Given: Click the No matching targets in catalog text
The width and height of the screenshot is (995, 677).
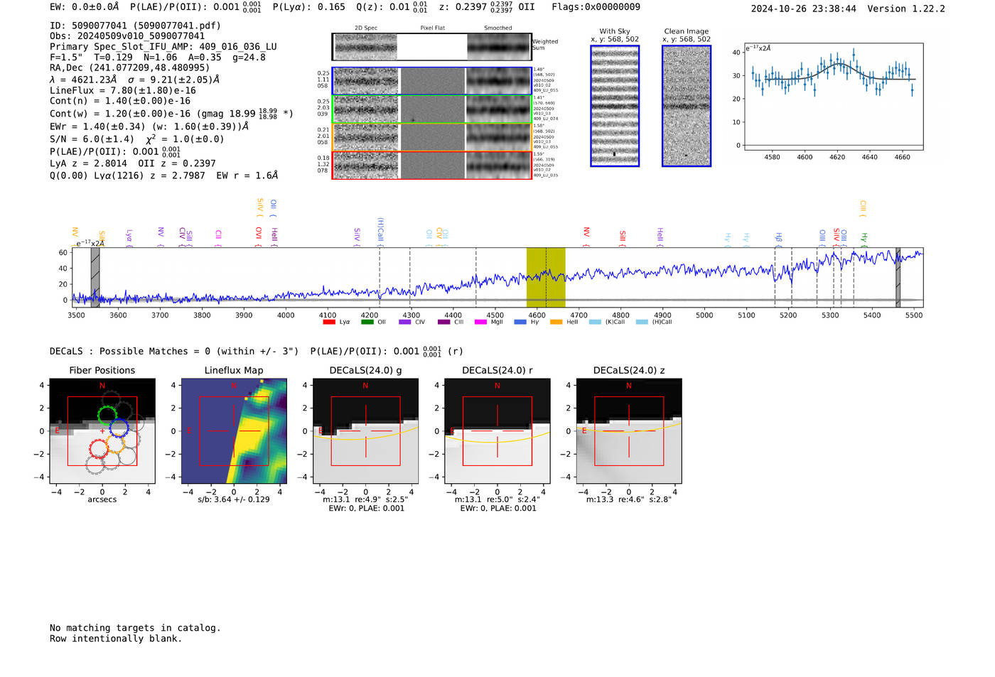Looking at the screenshot, I should [x=135, y=628].
